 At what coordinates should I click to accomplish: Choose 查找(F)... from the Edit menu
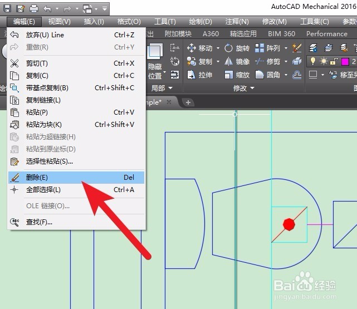coord(76,222)
